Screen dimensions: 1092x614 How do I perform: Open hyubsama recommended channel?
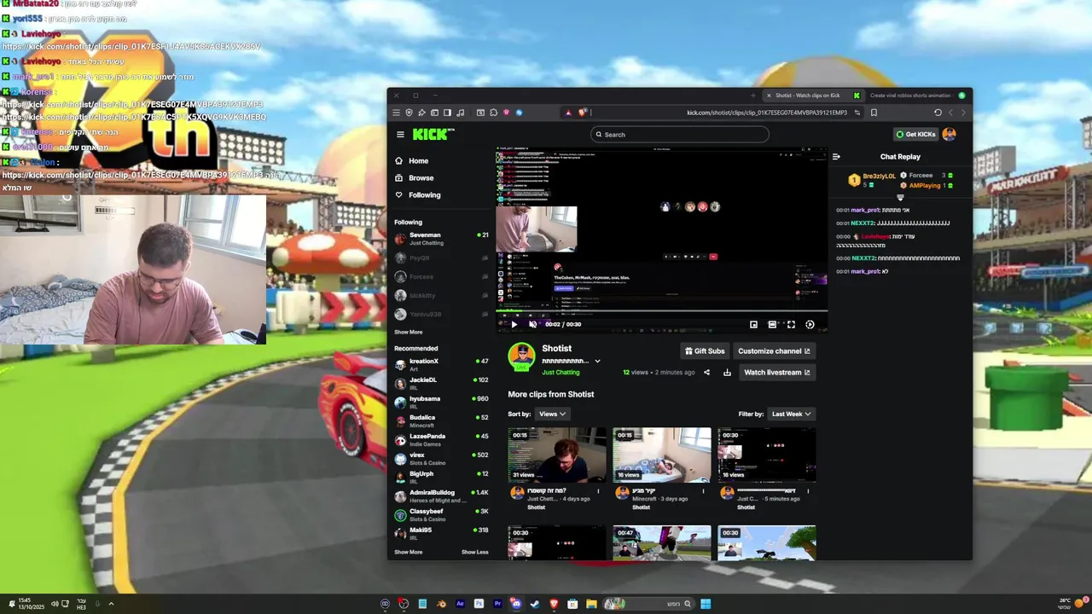[x=441, y=402]
